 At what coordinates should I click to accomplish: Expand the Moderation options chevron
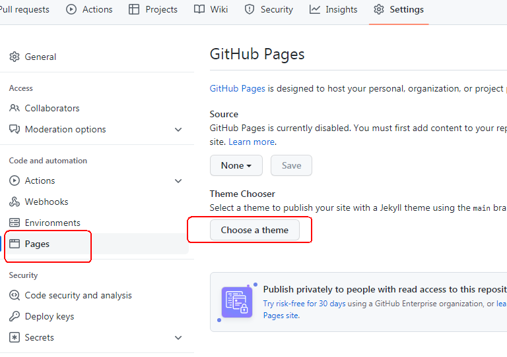tap(178, 130)
